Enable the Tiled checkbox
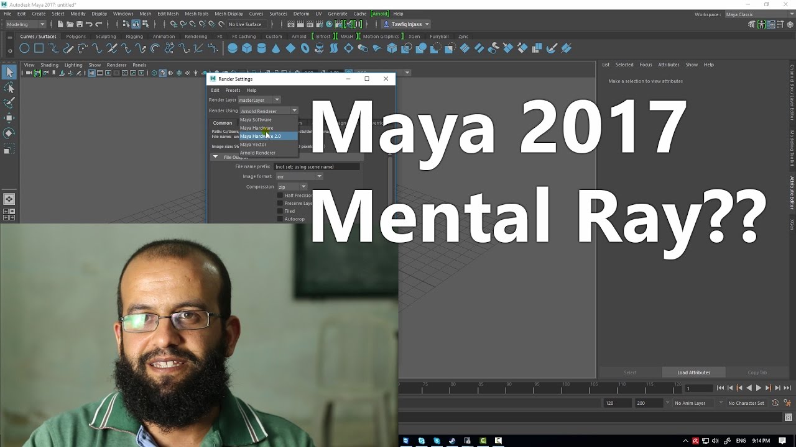Viewport: 796px width, 447px height. [280, 211]
